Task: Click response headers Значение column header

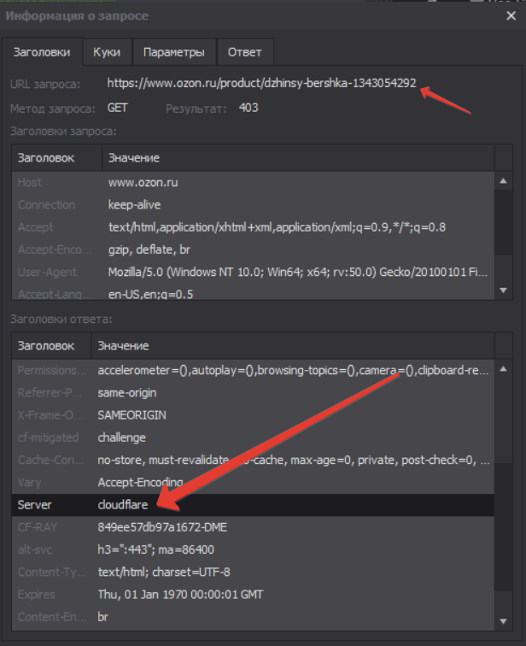Action: 293,346
